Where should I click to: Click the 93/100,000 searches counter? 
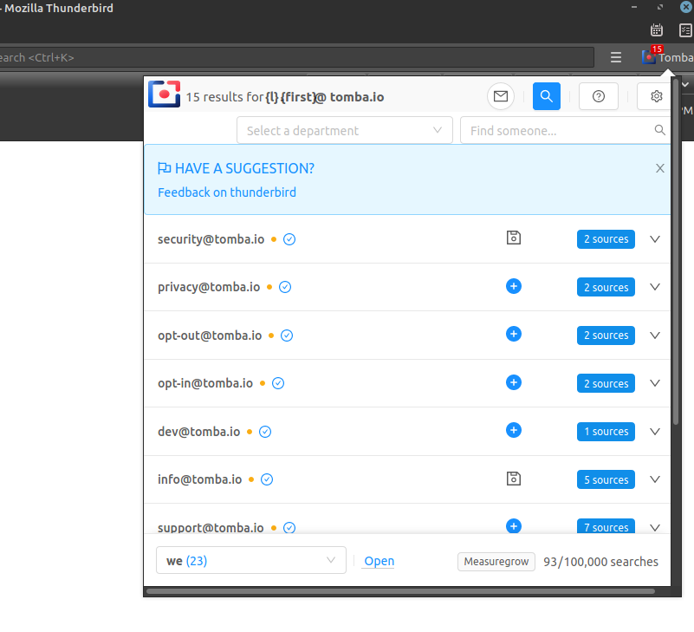[600, 561]
